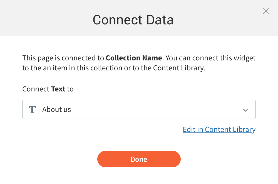278x184 pixels.
Task: Follow the blue underlined Content Library link
Action: (x=219, y=129)
